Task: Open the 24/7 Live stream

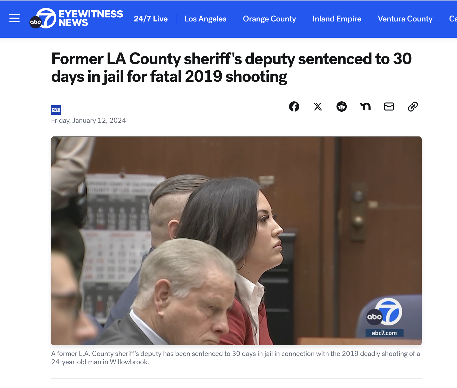Action: point(151,19)
